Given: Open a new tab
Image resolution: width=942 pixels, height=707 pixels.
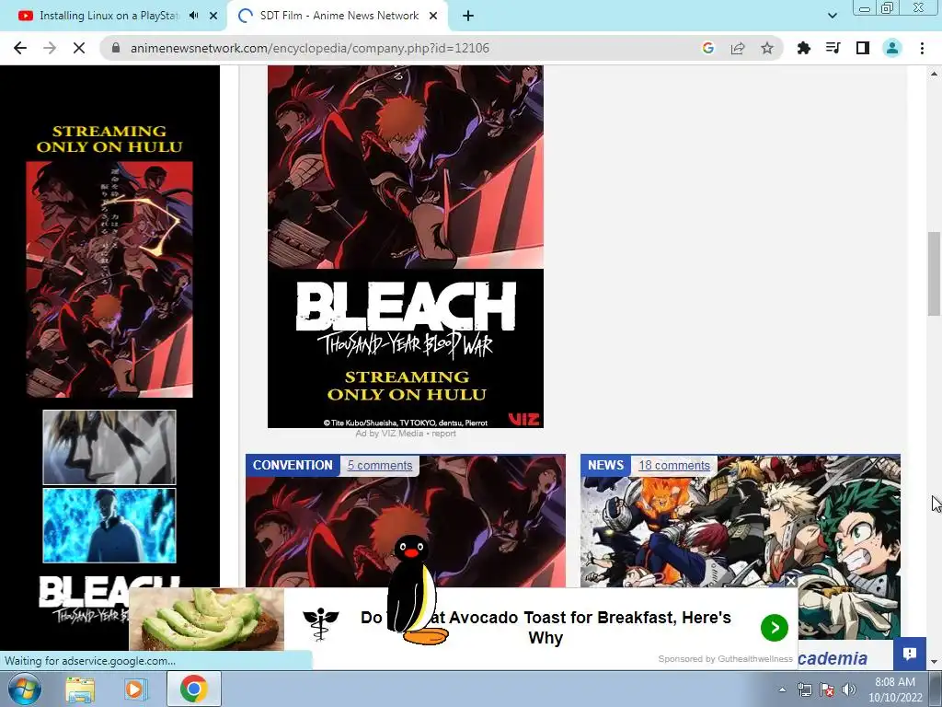Looking at the screenshot, I should (x=468, y=16).
